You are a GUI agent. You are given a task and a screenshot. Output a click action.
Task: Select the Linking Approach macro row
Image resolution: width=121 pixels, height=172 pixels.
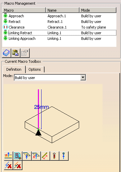pos(59,39)
